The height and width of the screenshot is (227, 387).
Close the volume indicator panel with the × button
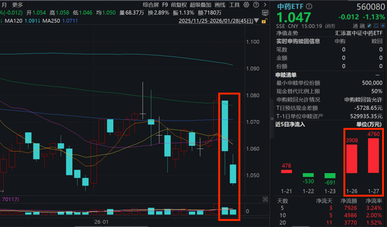click(x=265, y=199)
